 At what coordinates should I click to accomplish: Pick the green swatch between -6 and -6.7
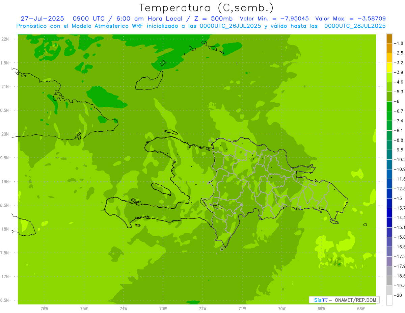[389, 106]
